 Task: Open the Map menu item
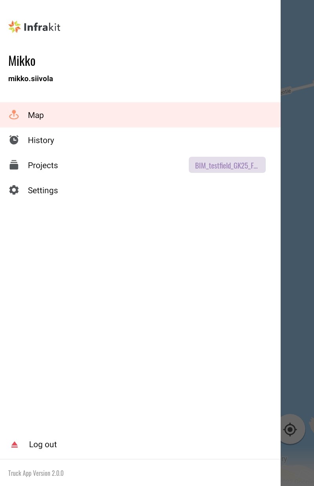tap(140, 115)
